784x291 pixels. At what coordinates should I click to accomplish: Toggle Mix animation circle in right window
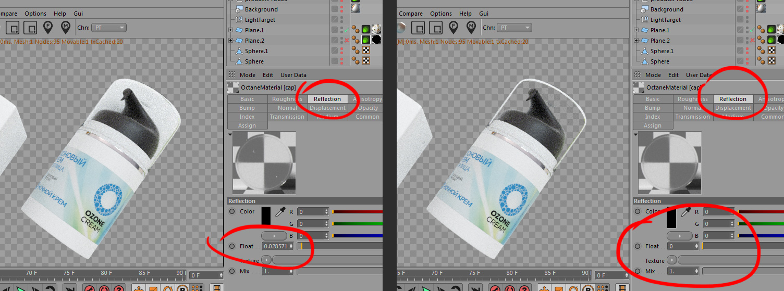pyautogui.click(x=638, y=271)
